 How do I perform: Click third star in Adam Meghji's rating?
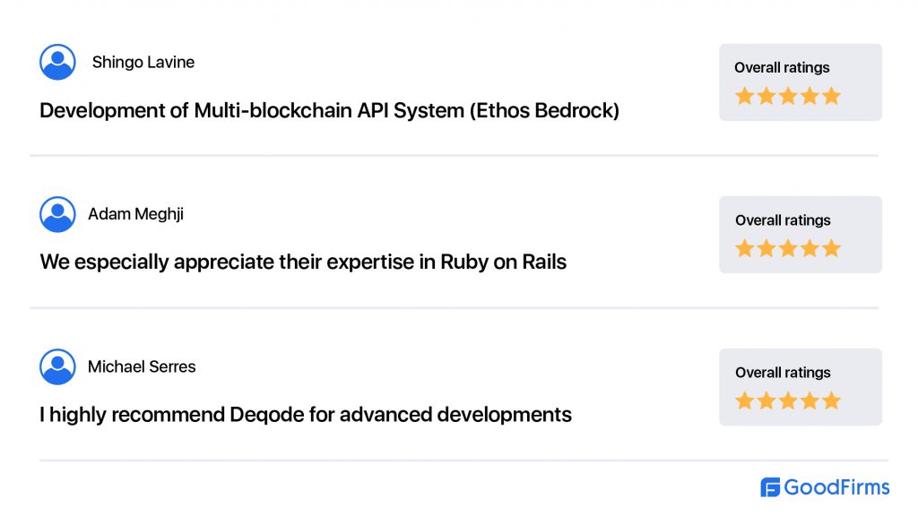[788, 249]
